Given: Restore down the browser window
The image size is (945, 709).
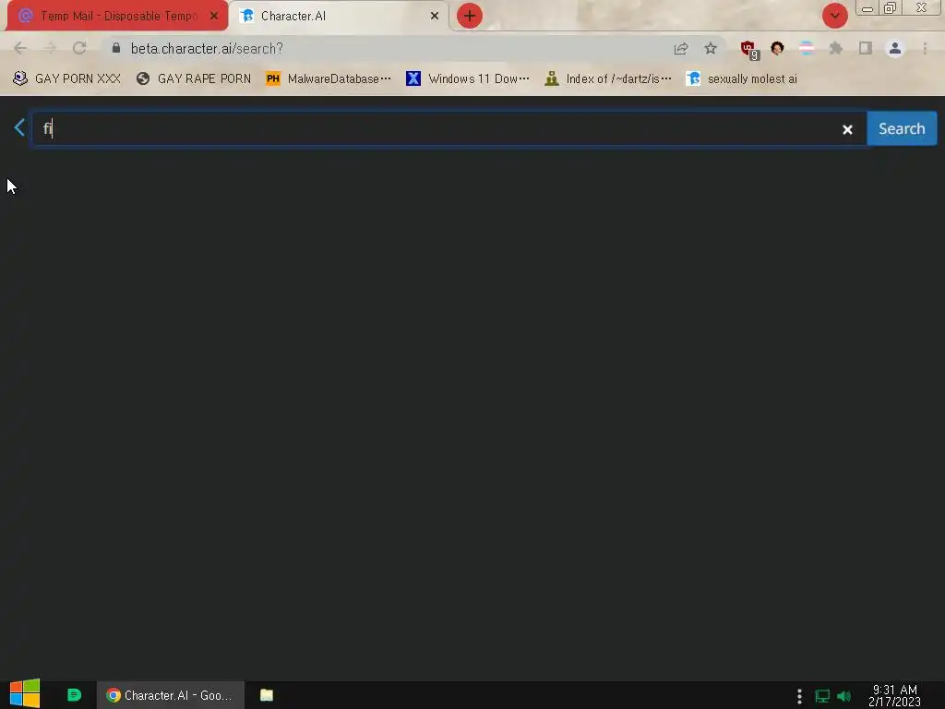Looking at the screenshot, I should (890, 8).
